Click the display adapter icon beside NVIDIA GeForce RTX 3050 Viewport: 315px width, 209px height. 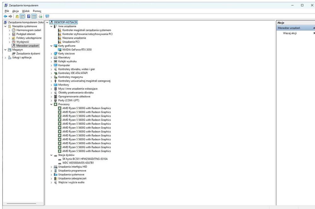(60, 50)
